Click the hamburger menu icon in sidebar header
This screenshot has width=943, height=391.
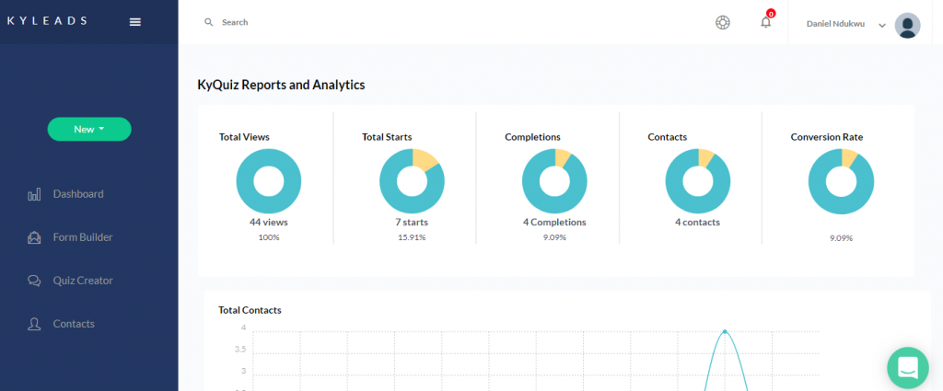[134, 22]
